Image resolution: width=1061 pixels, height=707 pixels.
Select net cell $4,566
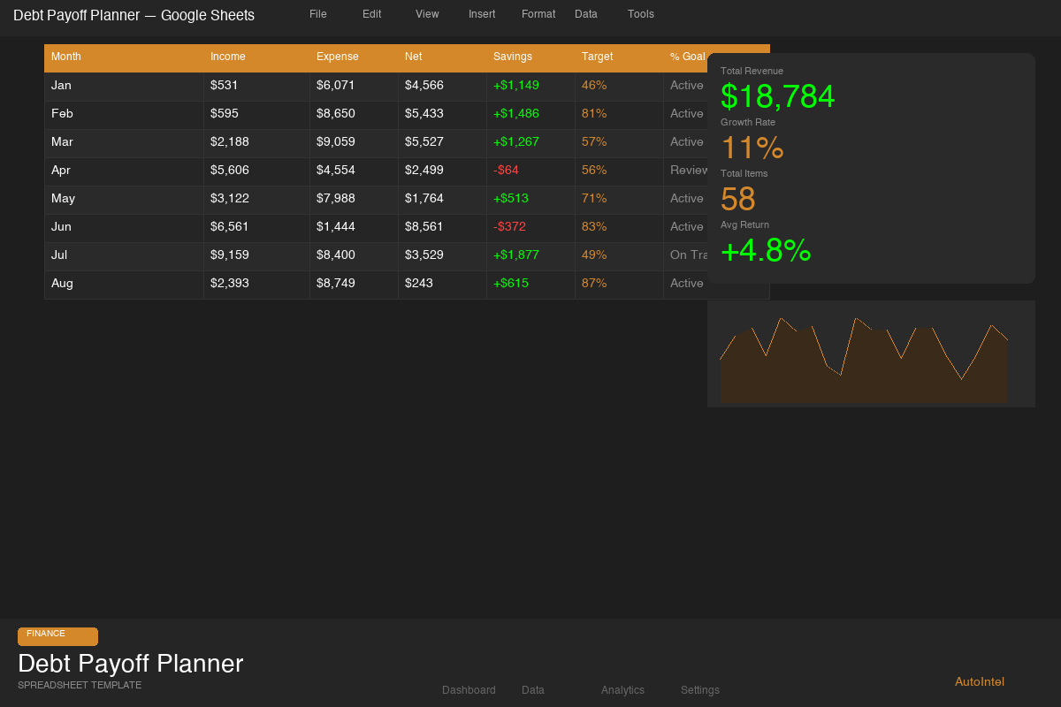pos(442,87)
